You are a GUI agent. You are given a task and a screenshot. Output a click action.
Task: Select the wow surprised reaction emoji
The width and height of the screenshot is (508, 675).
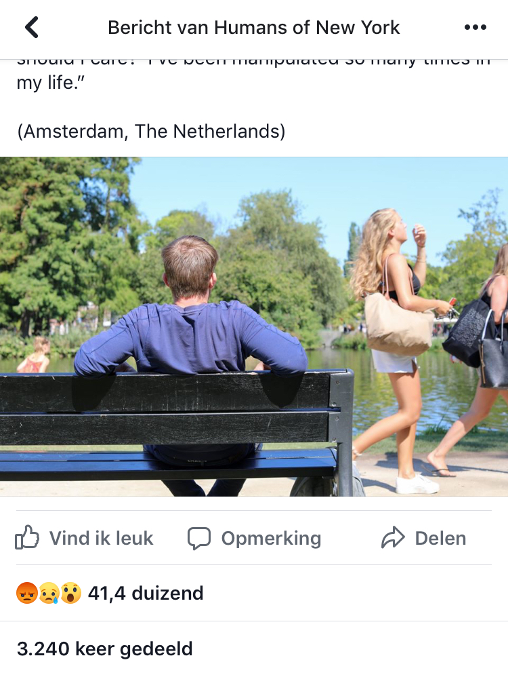(71, 593)
